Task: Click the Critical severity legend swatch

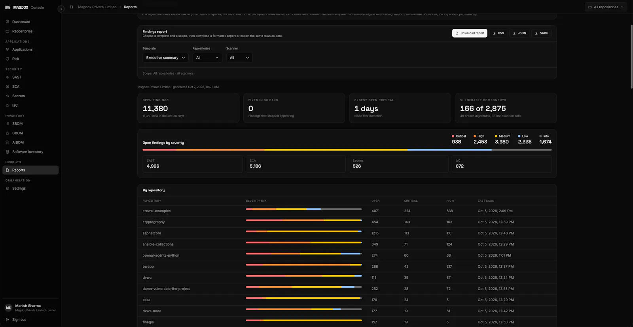Action: 453,136
